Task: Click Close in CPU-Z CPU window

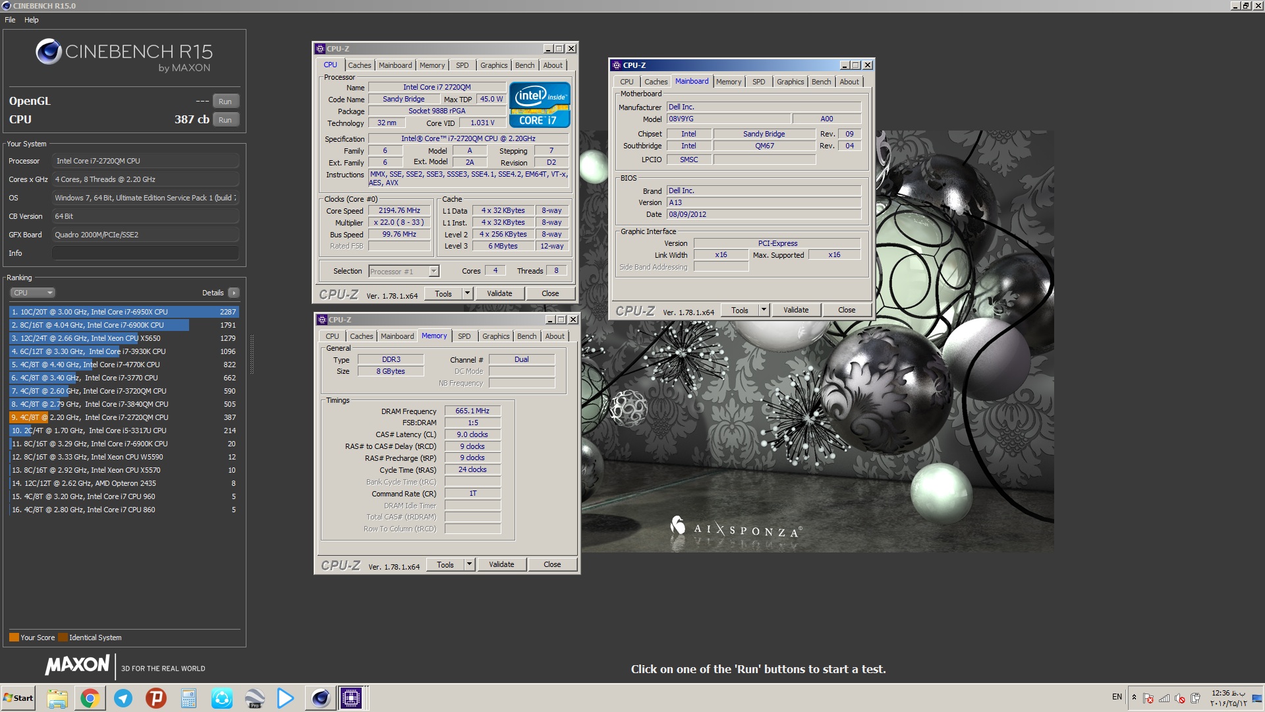Action: [x=550, y=293]
